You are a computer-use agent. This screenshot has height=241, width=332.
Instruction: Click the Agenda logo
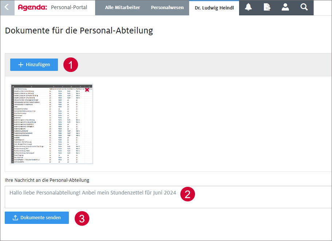pyautogui.click(x=32, y=7)
